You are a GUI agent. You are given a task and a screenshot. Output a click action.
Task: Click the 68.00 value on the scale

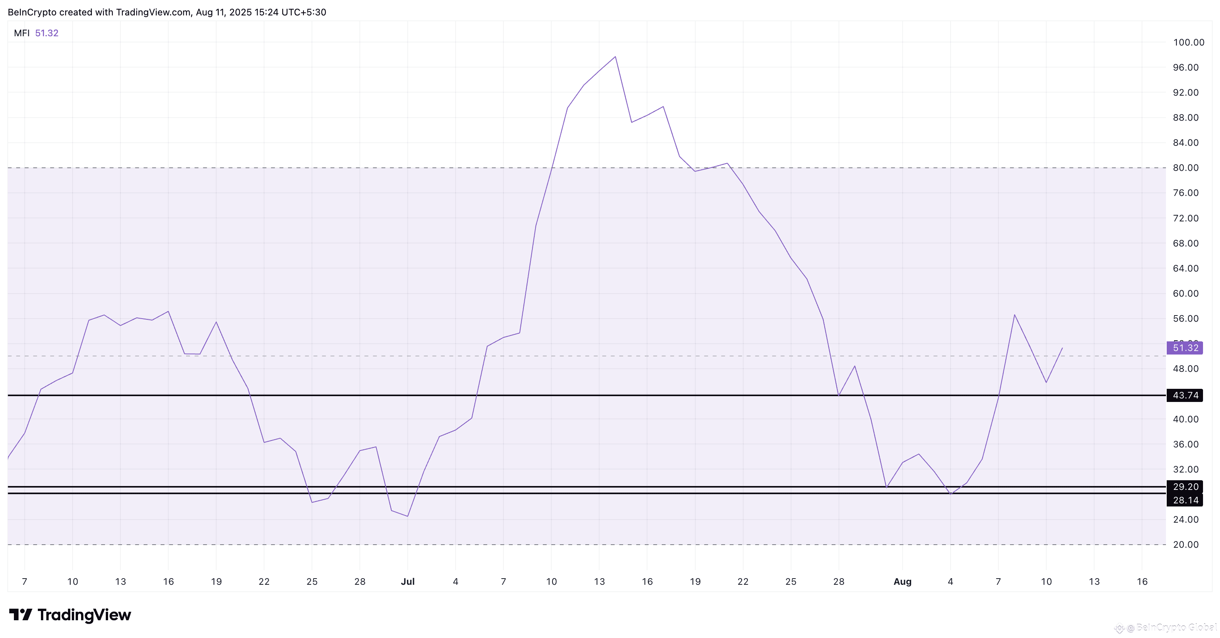coord(1185,243)
